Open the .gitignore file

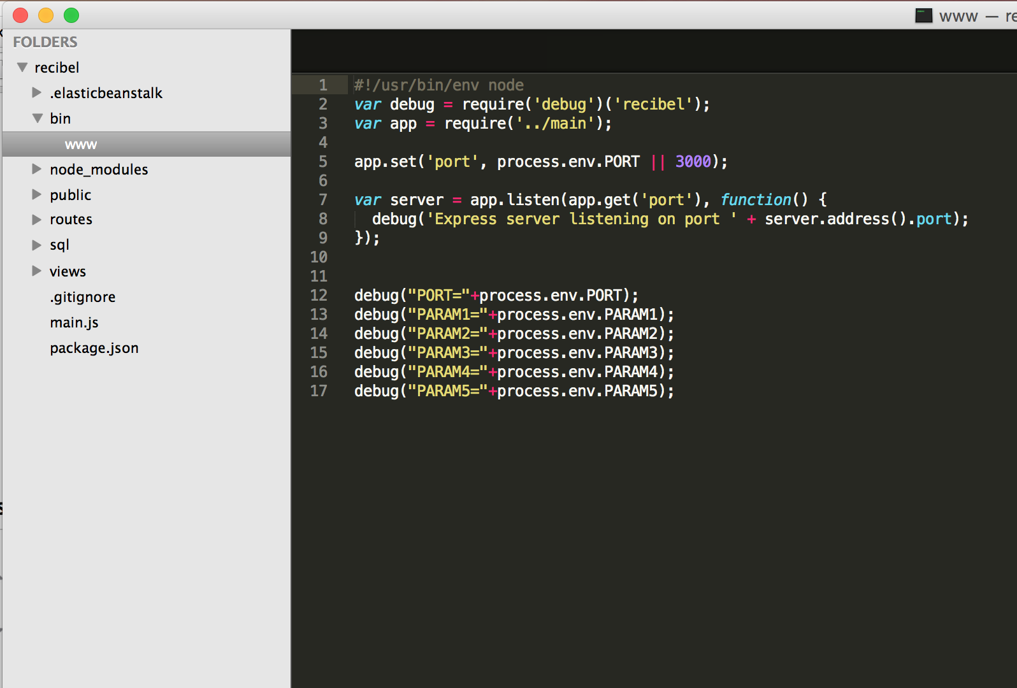[83, 297]
